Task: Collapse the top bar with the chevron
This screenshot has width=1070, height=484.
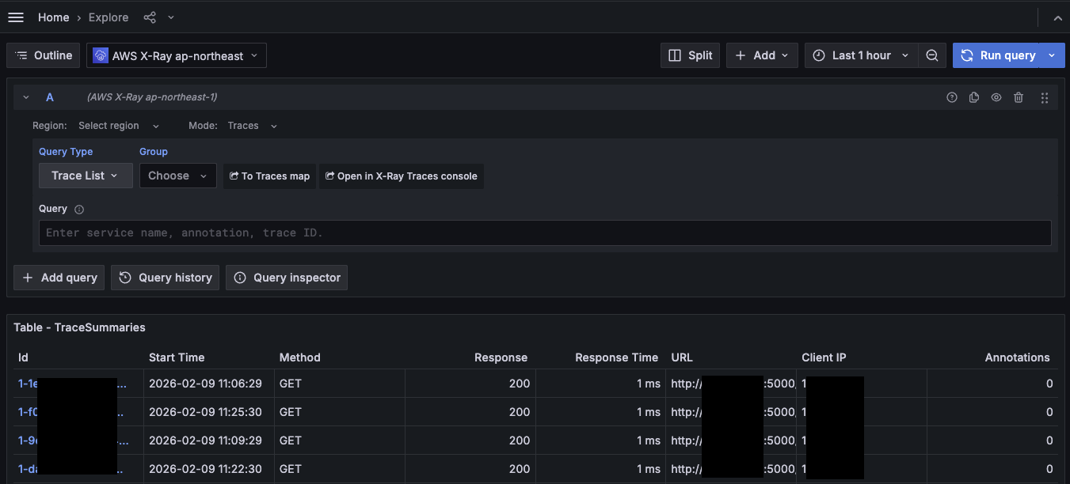Action: [x=1057, y=17]
